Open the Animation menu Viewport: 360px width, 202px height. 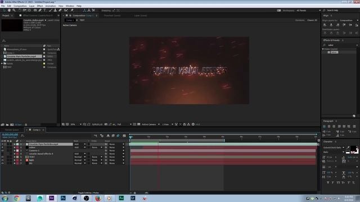point(51,6)
